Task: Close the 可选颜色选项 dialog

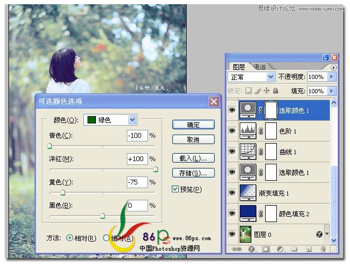Action: tap(214, 101)
